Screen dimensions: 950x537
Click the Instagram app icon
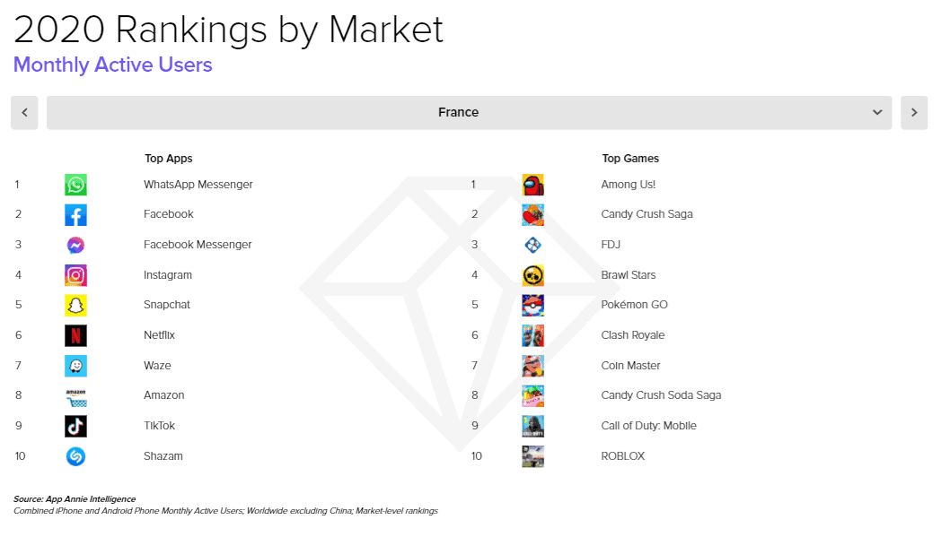tap(75, 275)
